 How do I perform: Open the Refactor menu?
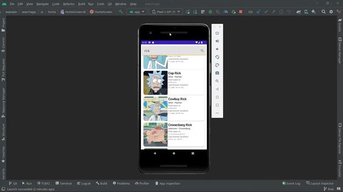69,4
